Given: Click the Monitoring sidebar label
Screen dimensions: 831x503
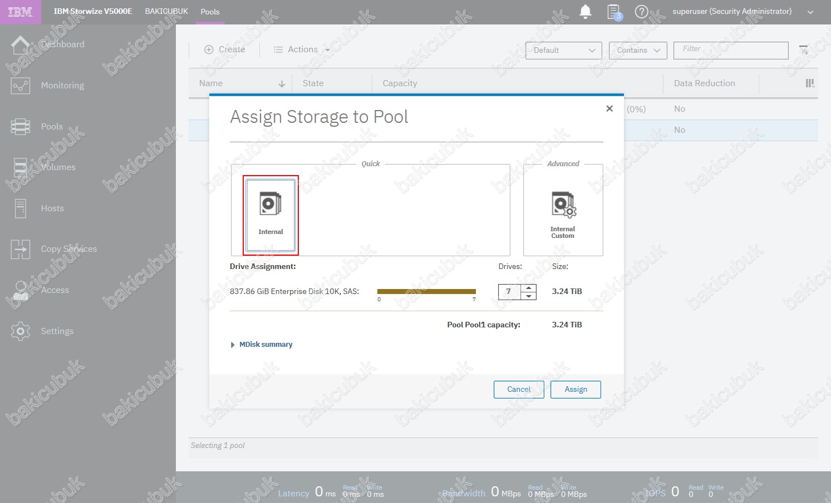Looking at the screenshot, I should tap(62, 86).
